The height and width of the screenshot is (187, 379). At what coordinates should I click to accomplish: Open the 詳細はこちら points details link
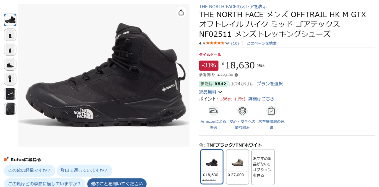coord(261,99)
